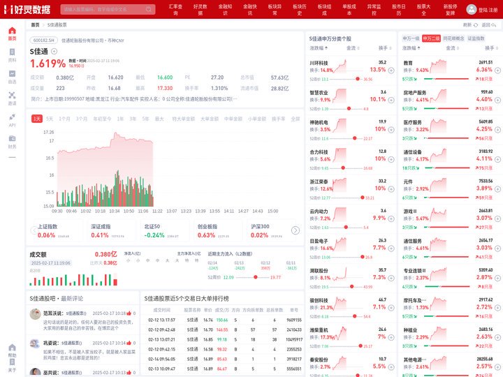Click plus icon beside 云内动力
The height and width of the screenshot is (377, 503).
[391, 219]
